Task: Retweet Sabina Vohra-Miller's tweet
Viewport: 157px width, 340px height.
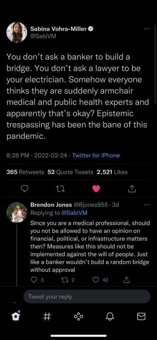Action: (60, 189)
